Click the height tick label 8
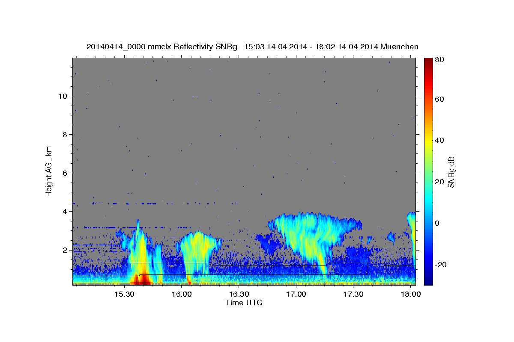 65,134
